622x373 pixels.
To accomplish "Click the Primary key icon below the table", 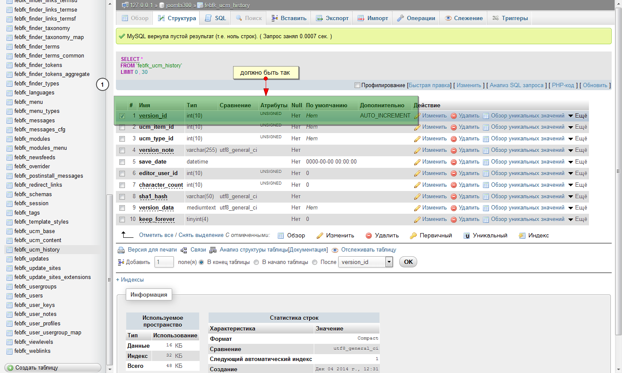I will pos(413,236).
